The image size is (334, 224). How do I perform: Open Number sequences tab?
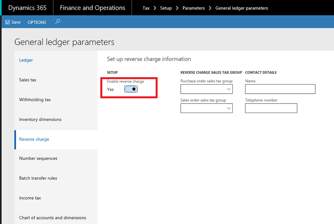click(38, 158)
